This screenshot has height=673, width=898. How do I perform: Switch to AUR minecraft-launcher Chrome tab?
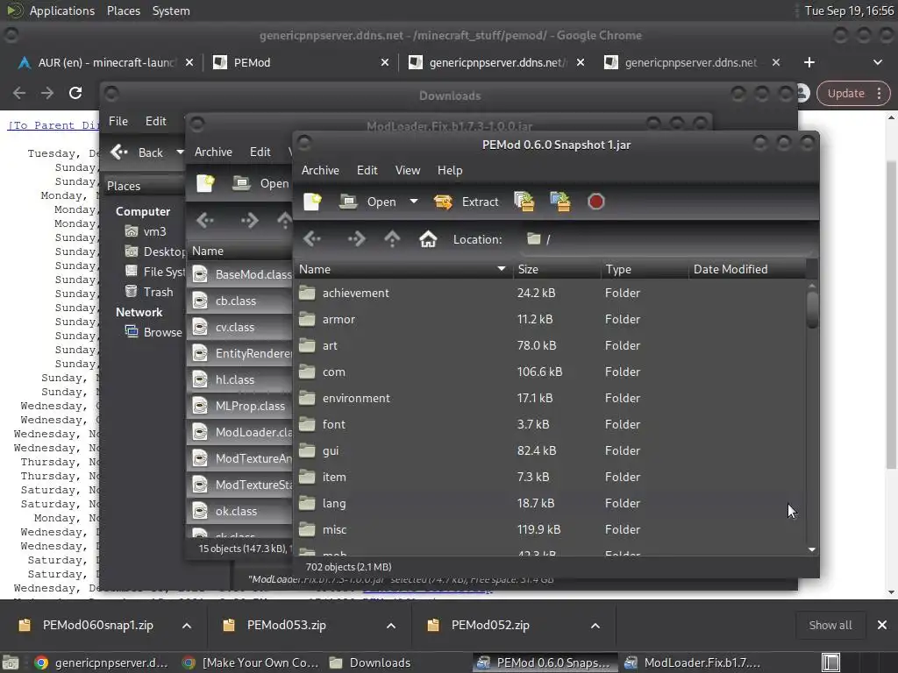106,62
